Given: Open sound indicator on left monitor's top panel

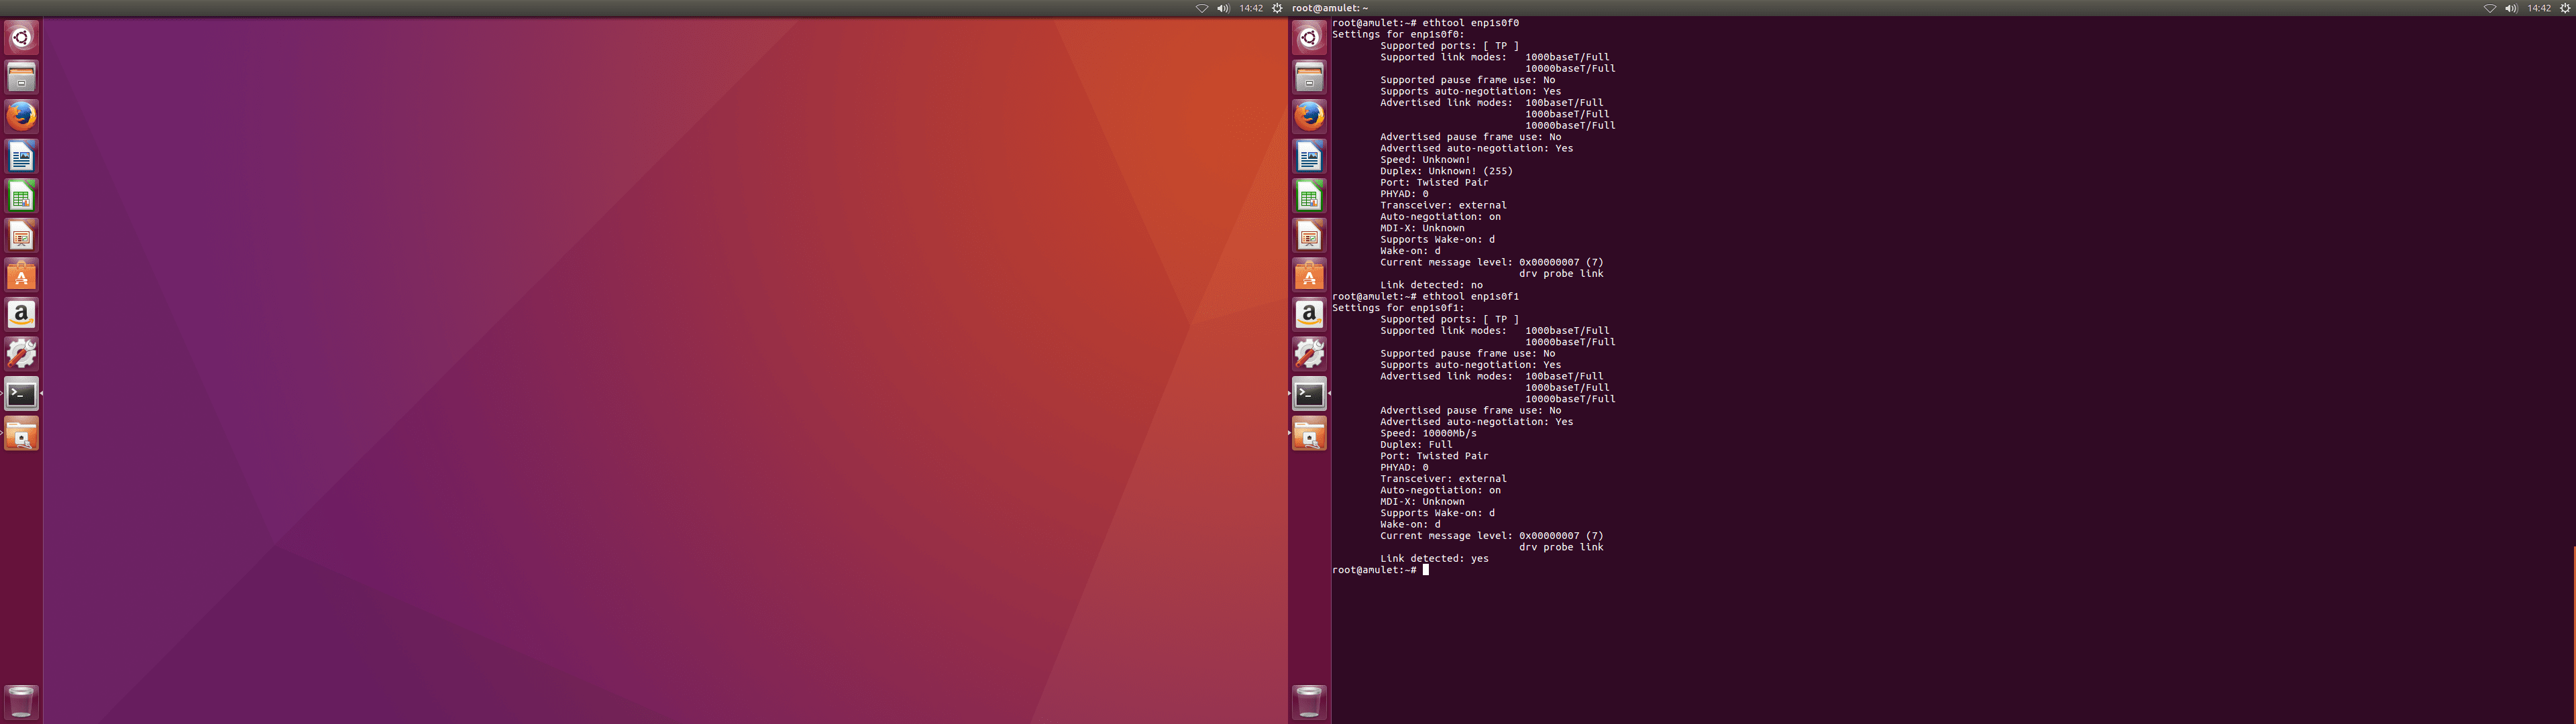Looking at the screenshot, I should (x=1223, y=8).
